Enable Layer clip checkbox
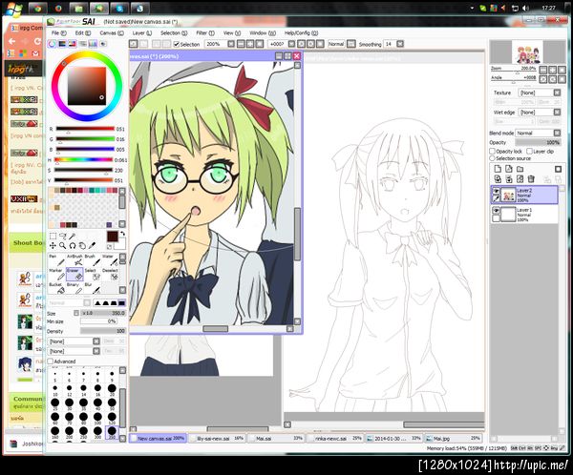 [529, 151]
